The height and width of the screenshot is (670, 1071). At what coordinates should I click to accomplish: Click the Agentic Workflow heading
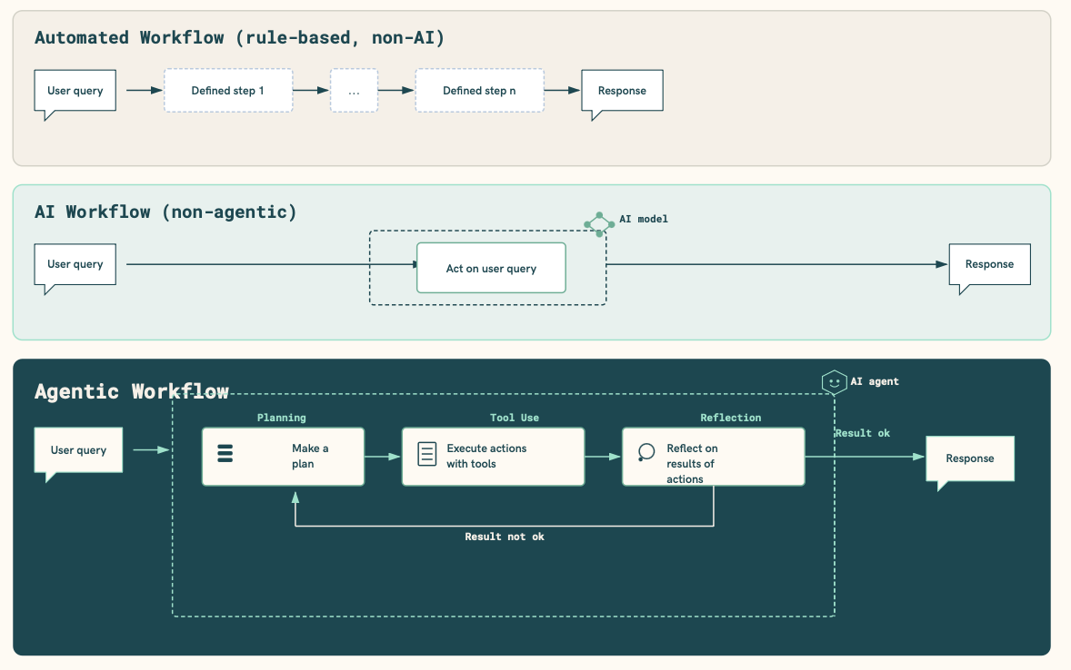132,391
